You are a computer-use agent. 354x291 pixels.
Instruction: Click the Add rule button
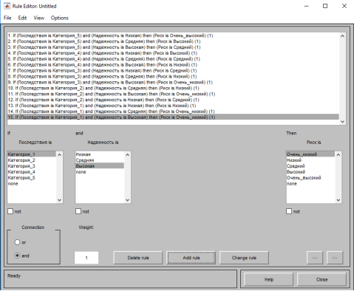pyautogui.click(x=191, y=258)
